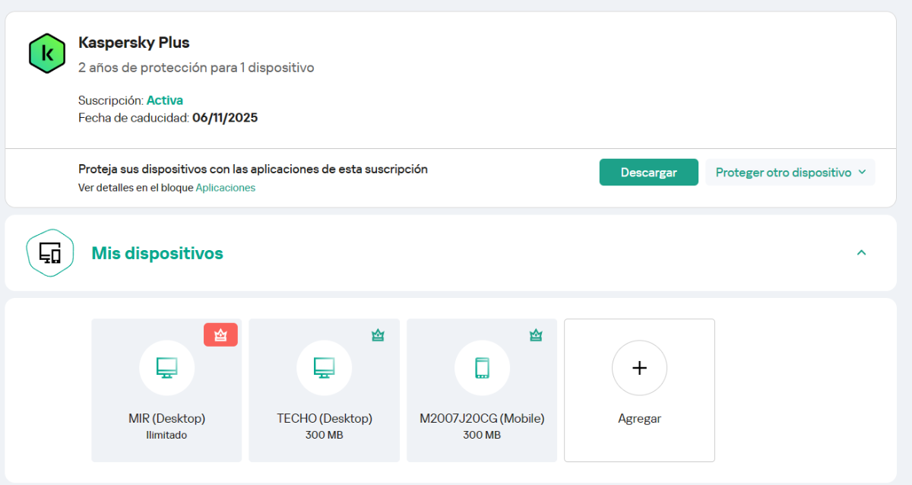Click the Ilimitado label under MIR
The height and width of the screenshot is (485, 912).
166,436
